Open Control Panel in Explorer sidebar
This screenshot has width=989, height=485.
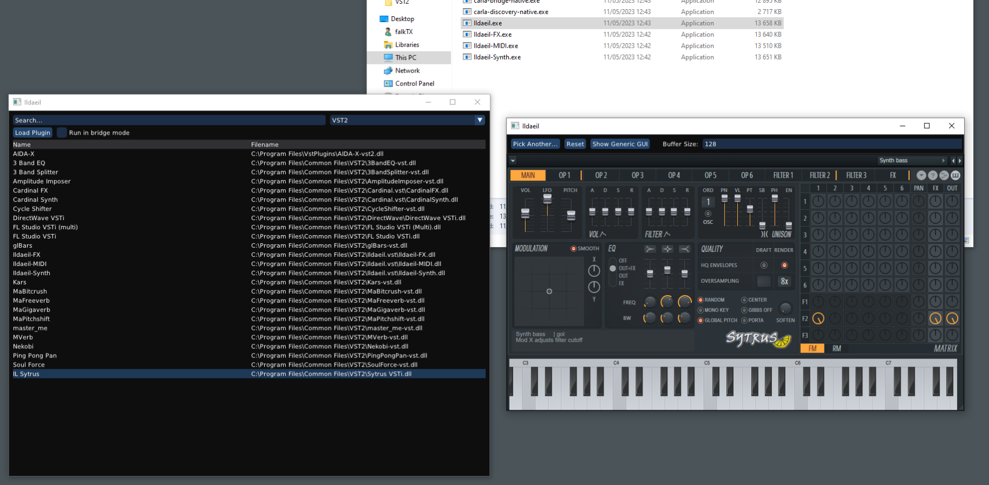click(x=415, y=83)
